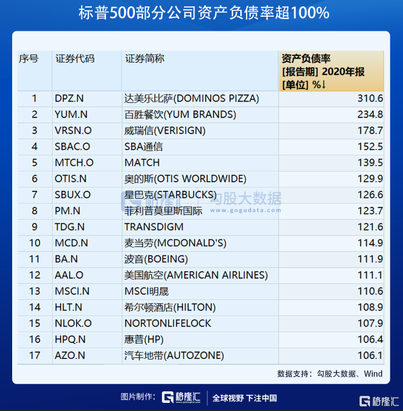Click the 129.9 debt ratio value
The image size is (403, 411).
pyautogui.click(x=370, y=179)
